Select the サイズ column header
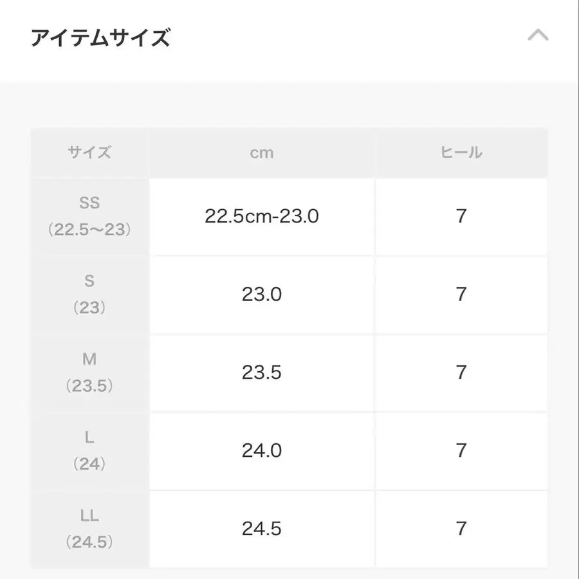 pos(89,152)
